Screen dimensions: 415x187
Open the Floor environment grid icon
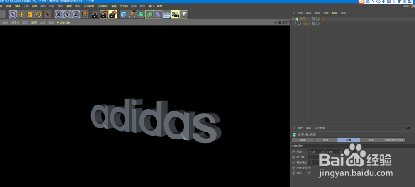[x=166, y=15]
